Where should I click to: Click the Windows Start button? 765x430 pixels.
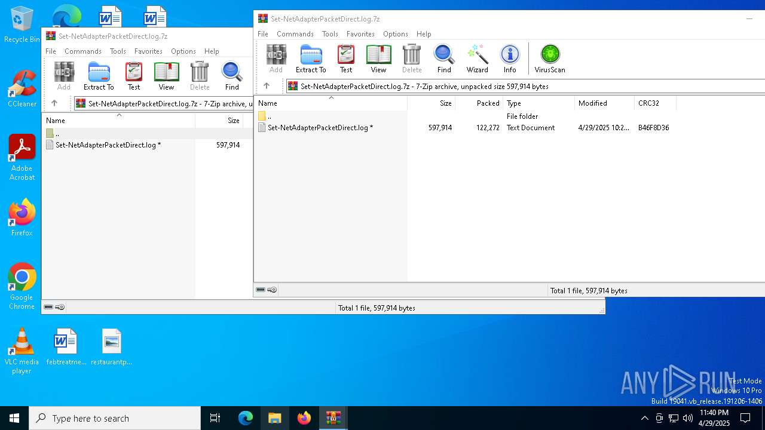(14, 418)
